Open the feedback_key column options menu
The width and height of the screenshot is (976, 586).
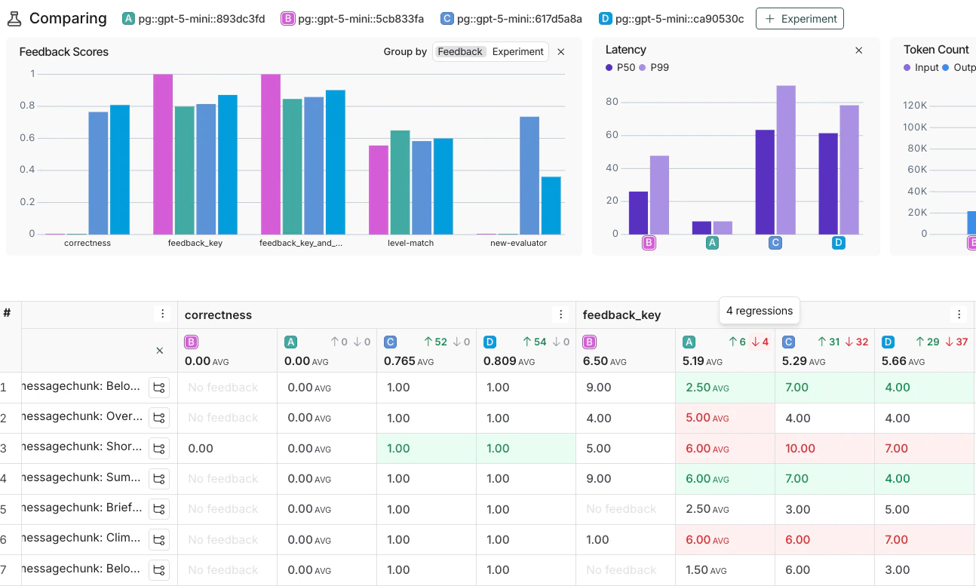(x=959, y=314)
